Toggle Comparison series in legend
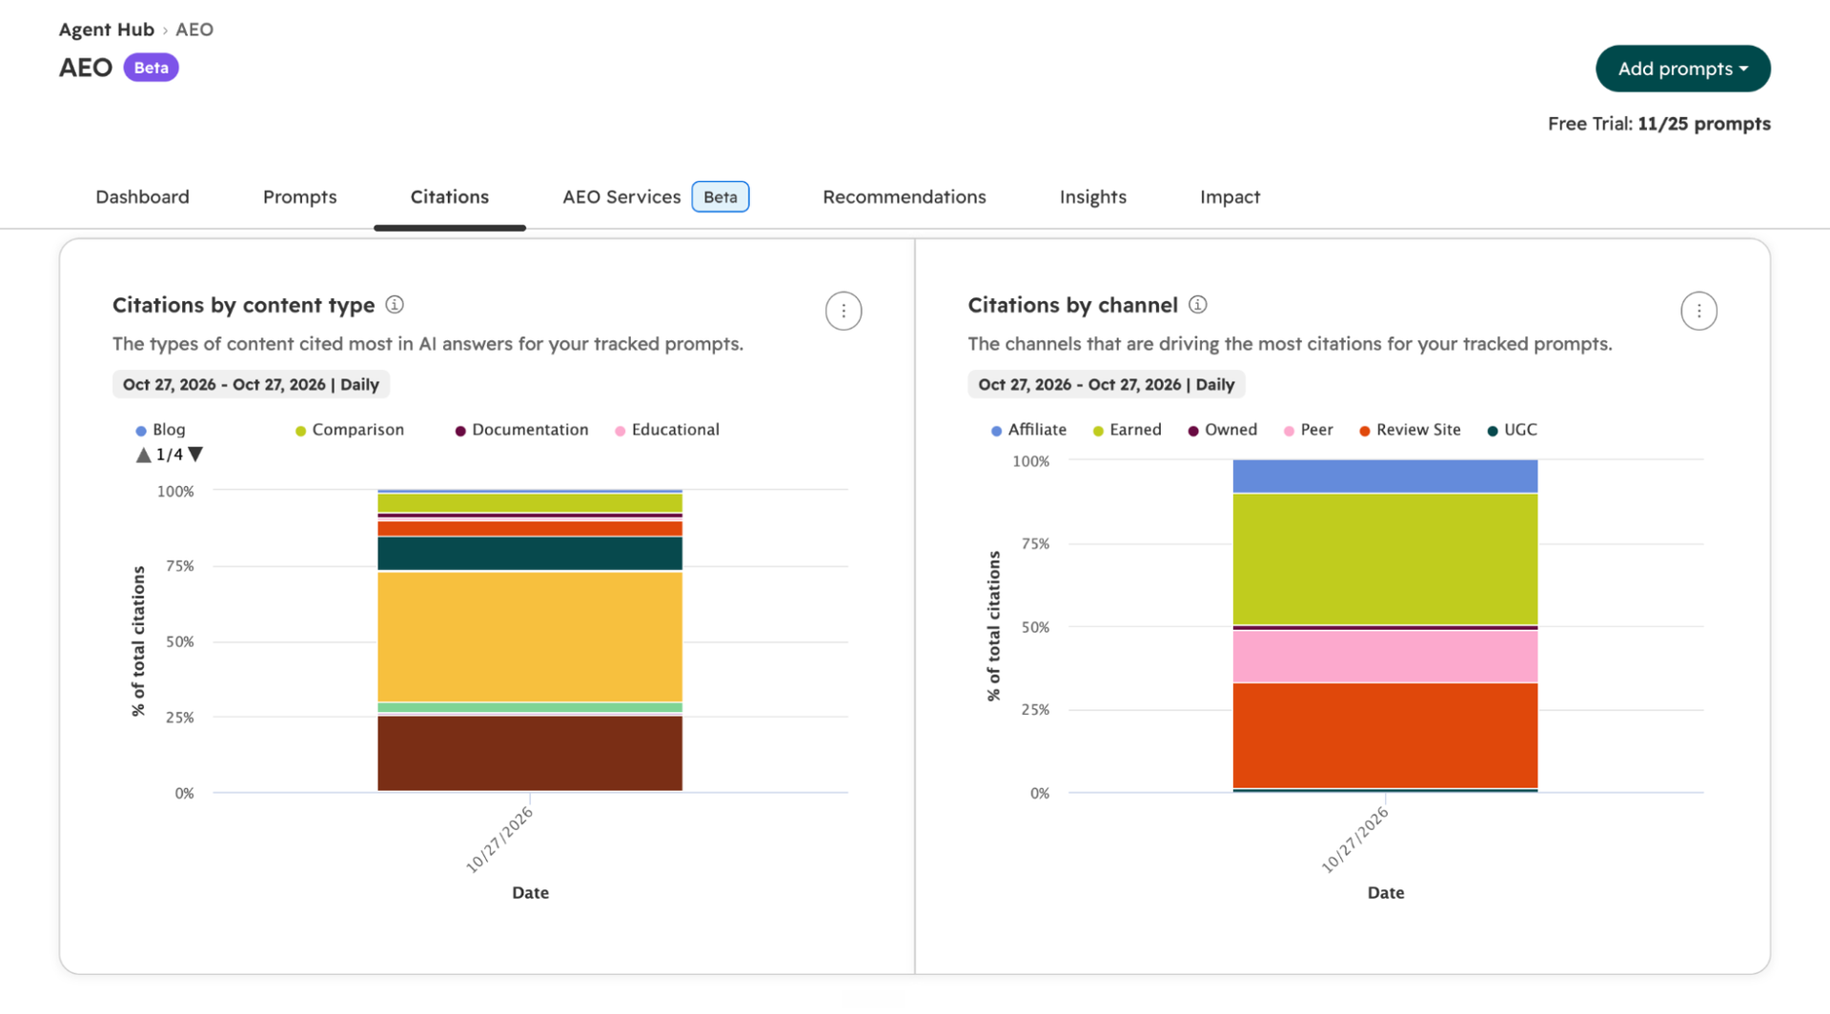The image size is (1830, 1014). (x=350, y=430)
